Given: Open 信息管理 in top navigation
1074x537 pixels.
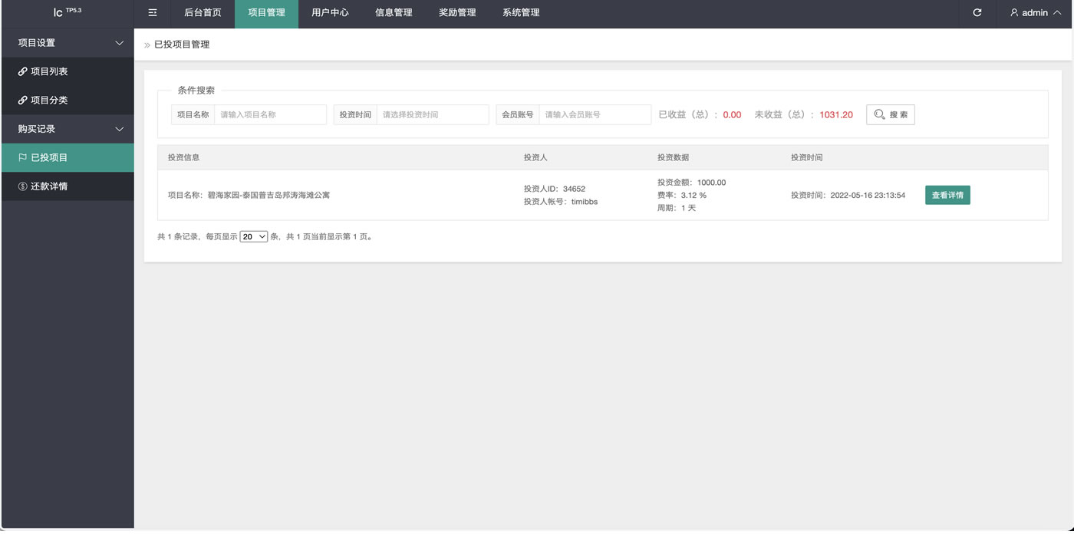Looking at the screenshot, I should tap(394, 13).
